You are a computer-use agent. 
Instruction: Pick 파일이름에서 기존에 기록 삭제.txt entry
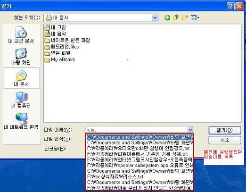(138, 154)
